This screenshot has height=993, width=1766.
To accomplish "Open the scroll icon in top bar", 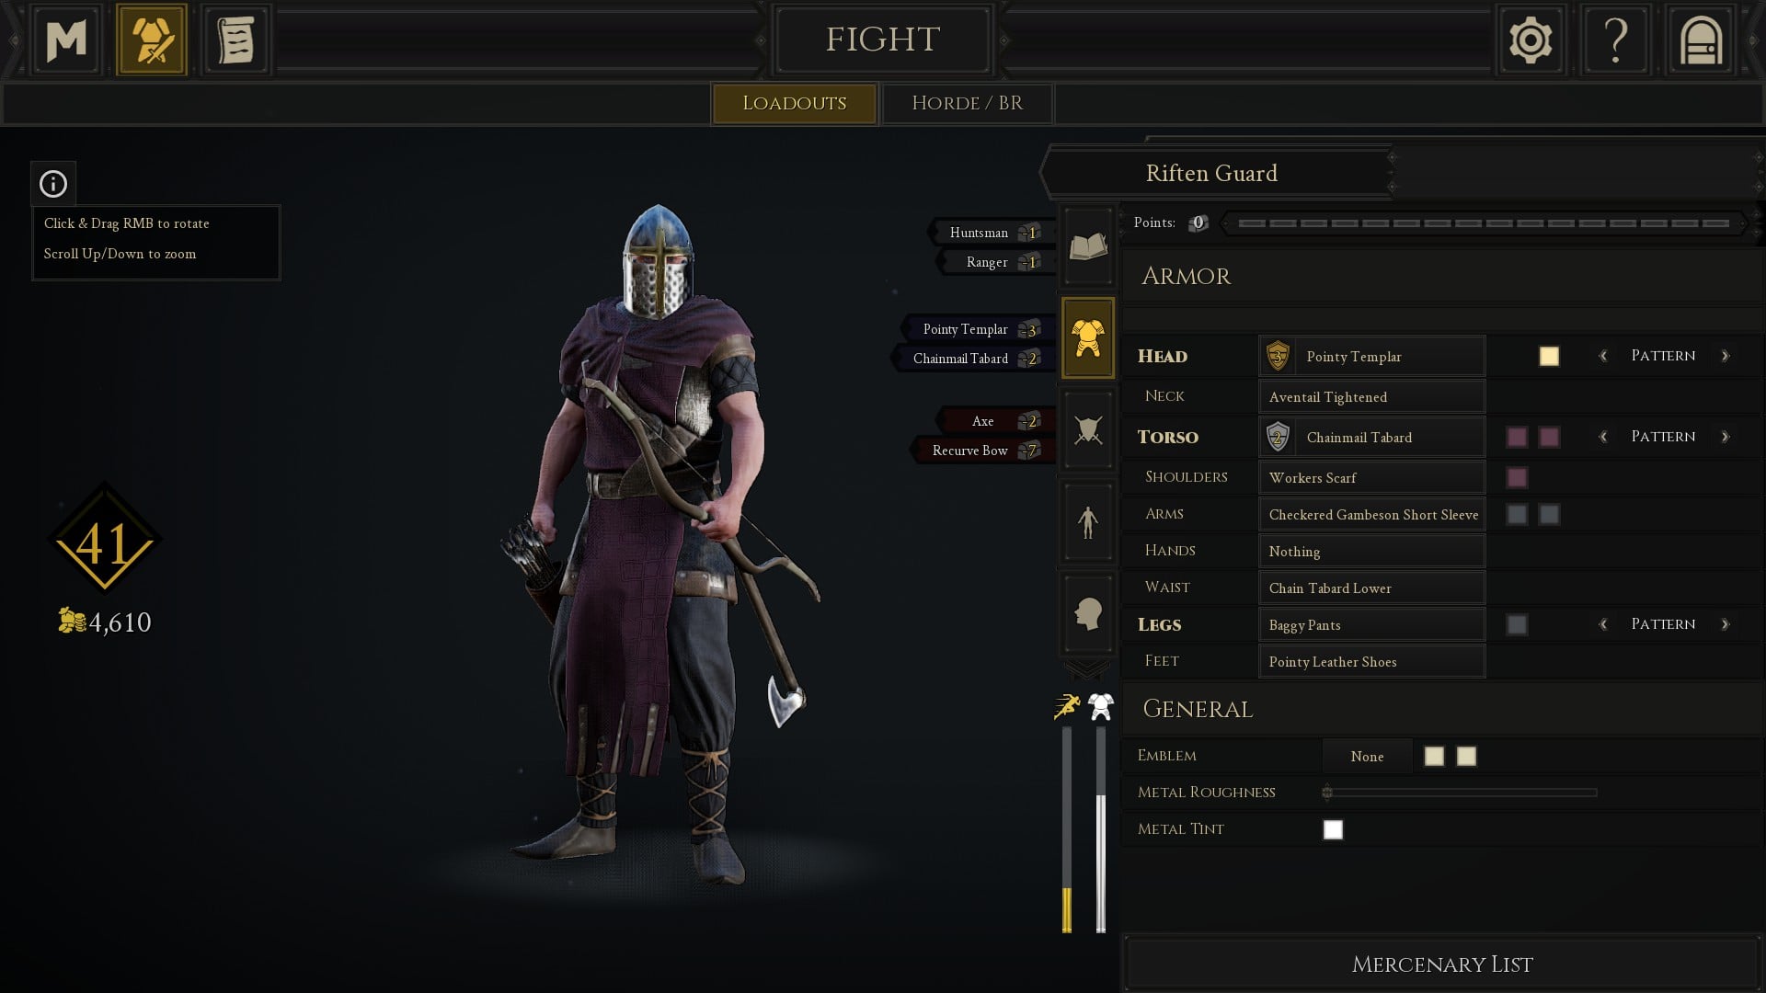I will pos(235,40).
